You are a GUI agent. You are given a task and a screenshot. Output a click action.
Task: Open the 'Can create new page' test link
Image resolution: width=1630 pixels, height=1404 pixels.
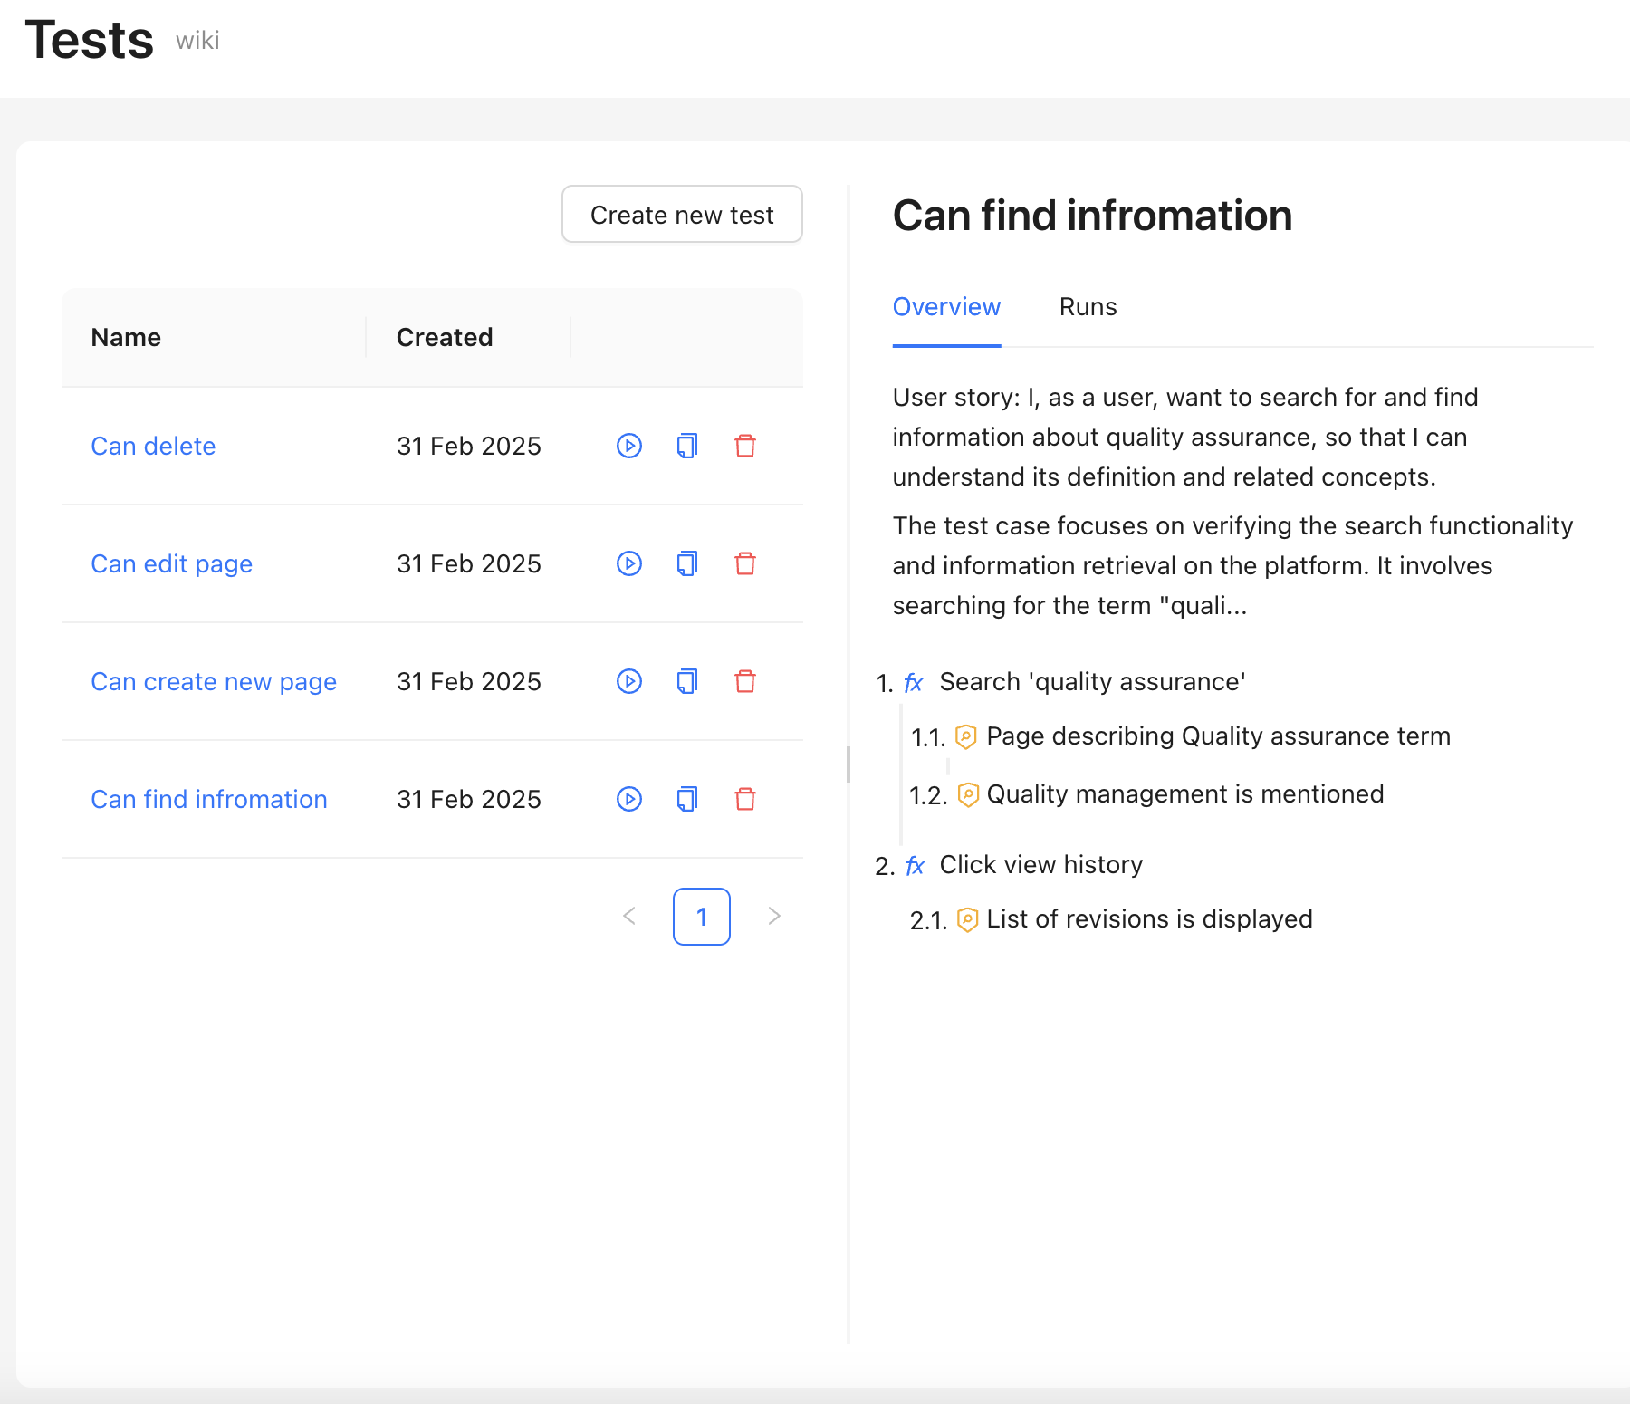pyautogui.click(x=214, y=681)
